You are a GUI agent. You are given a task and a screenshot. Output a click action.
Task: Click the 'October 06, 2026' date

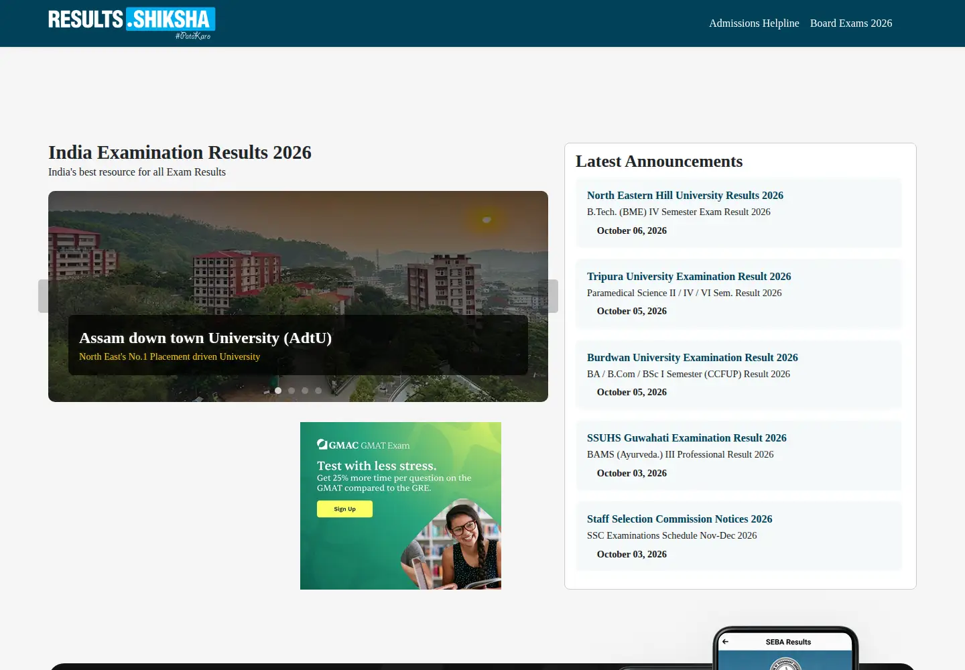(632, 230)
